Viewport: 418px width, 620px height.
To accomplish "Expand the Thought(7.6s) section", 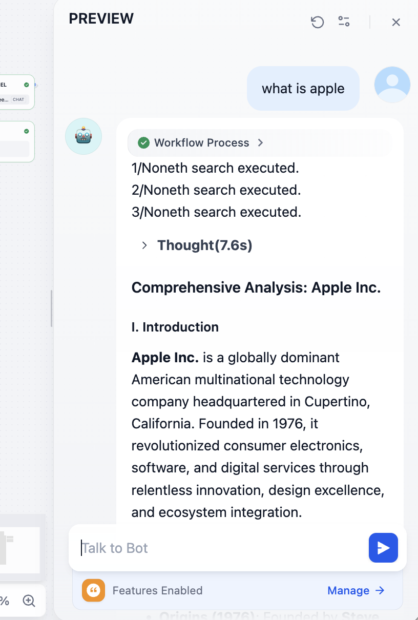I will click(145, 245).
